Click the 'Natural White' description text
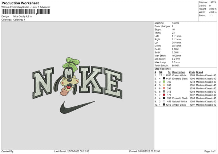 coord(179,101)
